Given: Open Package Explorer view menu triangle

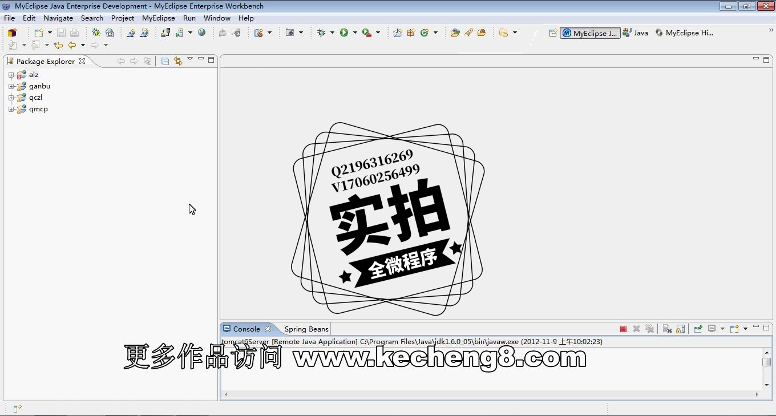Looking at the screenshot, I should tap(190, 59).
